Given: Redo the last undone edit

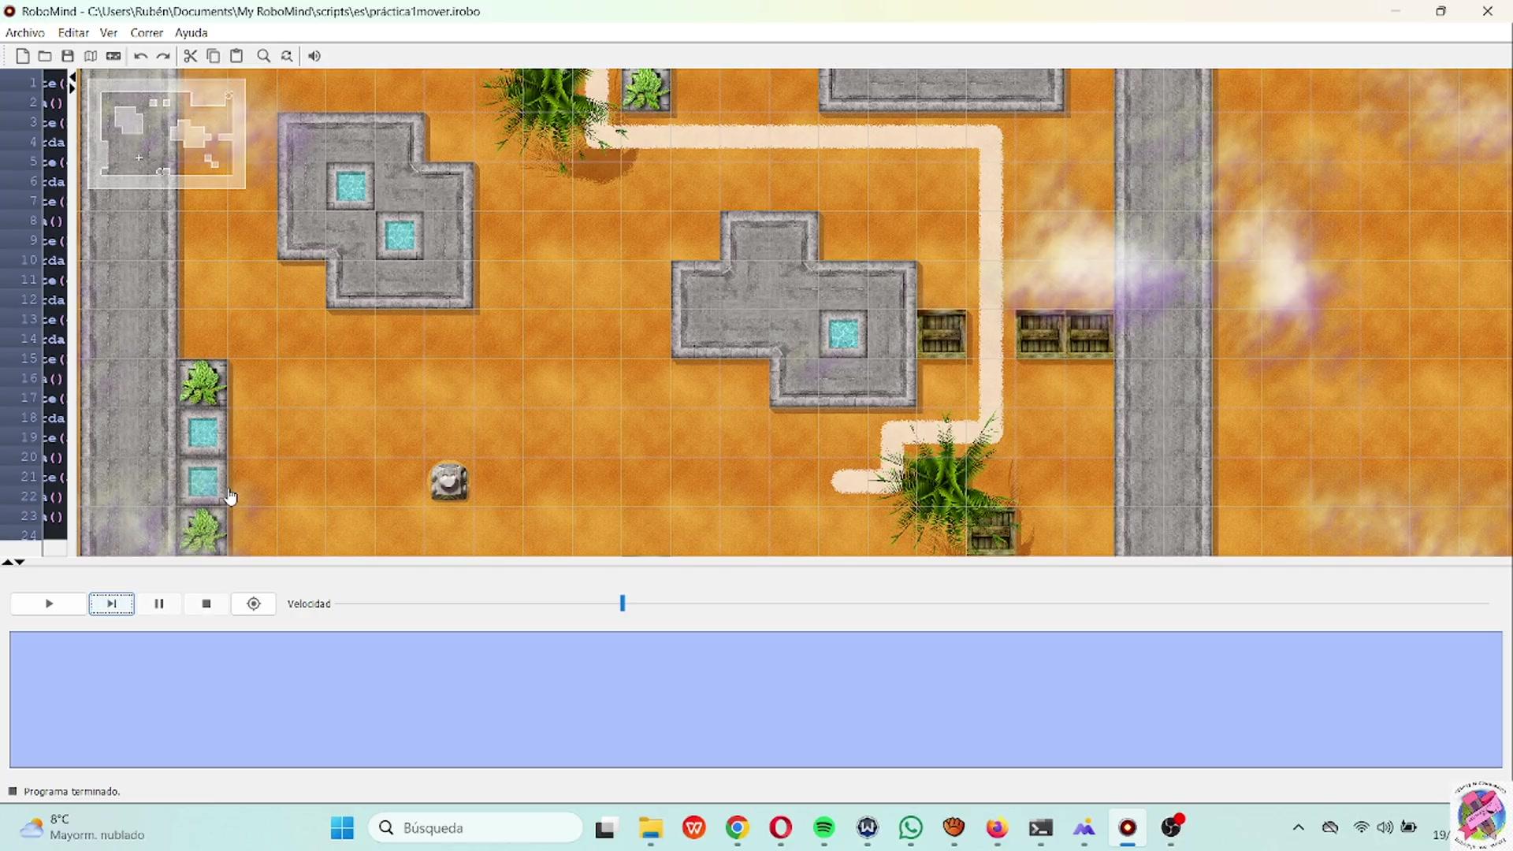Looking at the screenshot, I should click(163, 56).
